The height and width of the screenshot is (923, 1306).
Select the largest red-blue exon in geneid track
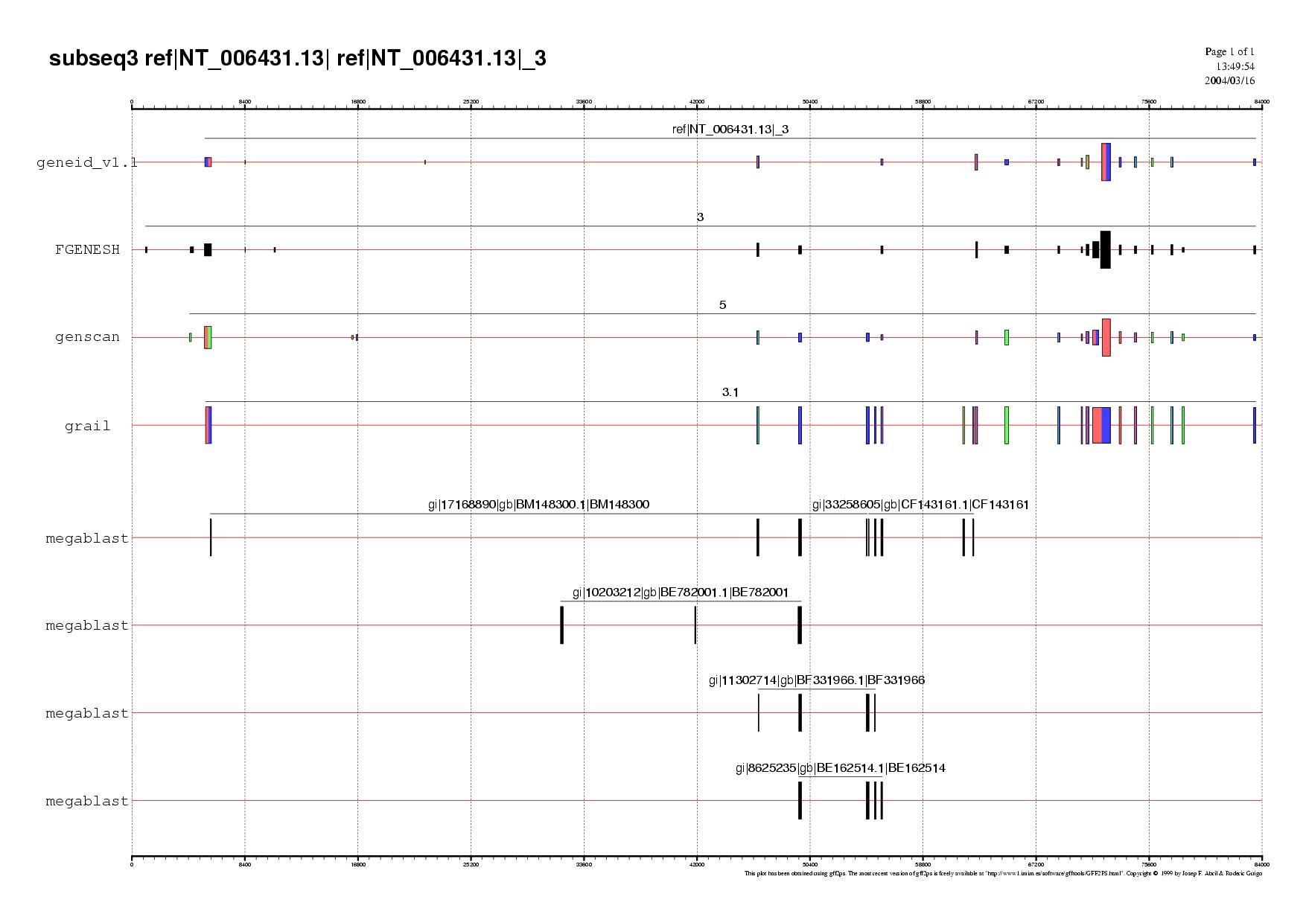[1106, 162]
